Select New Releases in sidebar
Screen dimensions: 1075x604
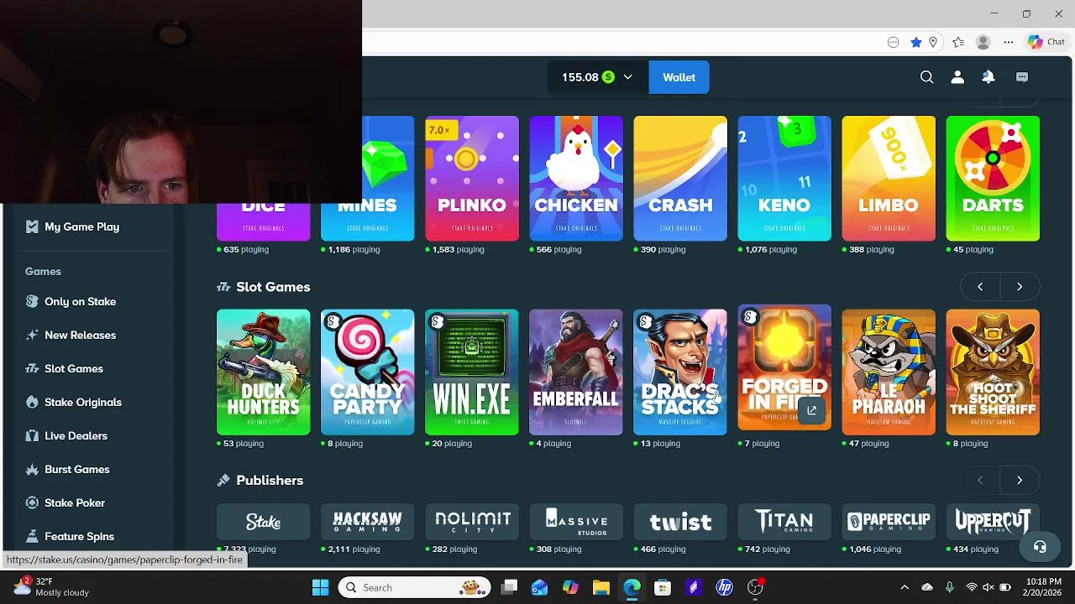80,335
